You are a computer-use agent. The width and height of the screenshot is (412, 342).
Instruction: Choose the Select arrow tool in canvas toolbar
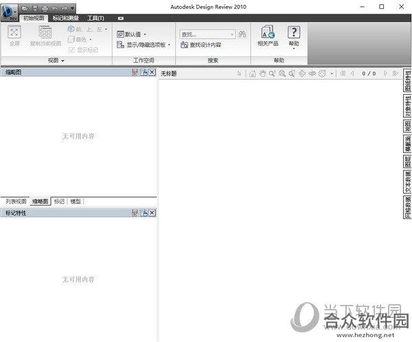point(239,73)
